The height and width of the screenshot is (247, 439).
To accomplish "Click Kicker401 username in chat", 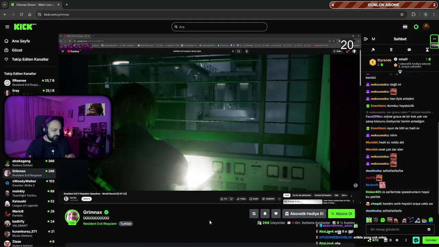I will click(x=373, y=192).
